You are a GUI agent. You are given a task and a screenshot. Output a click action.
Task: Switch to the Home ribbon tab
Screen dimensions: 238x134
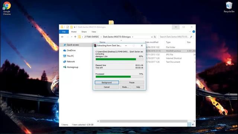tap(74, 32)
